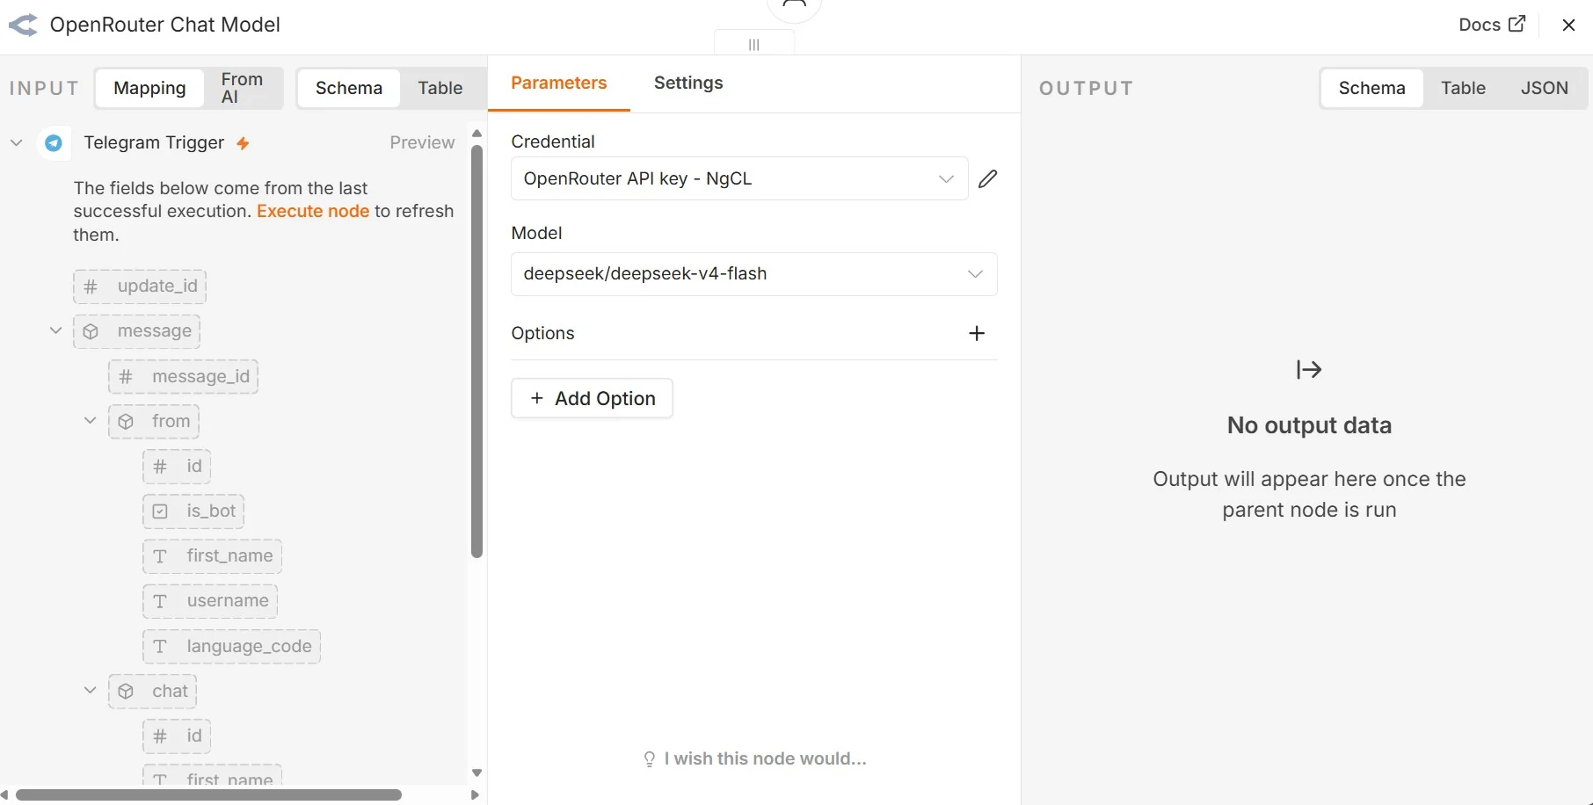Close the node panel with X
This screenshot has height=805, width=1593.
click(1569, 25)
